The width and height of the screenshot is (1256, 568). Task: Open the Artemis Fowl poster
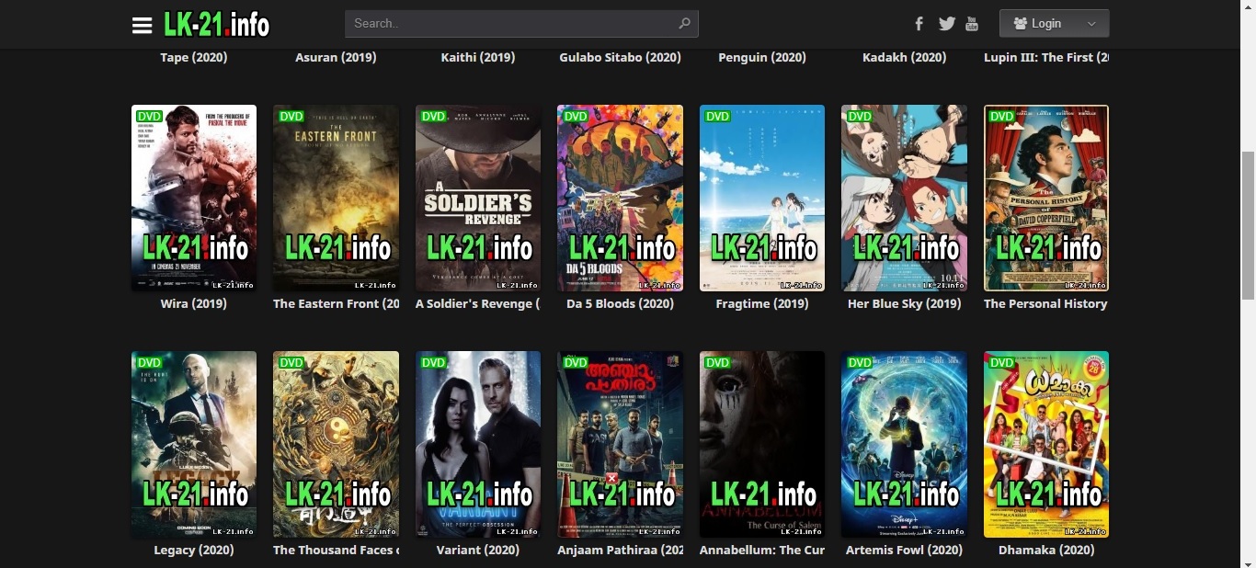904,444
